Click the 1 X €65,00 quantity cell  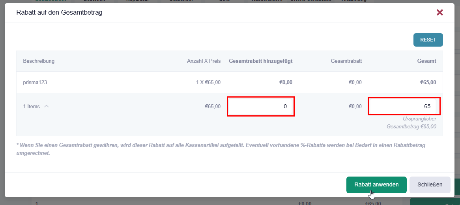click(x=208, y=83)
